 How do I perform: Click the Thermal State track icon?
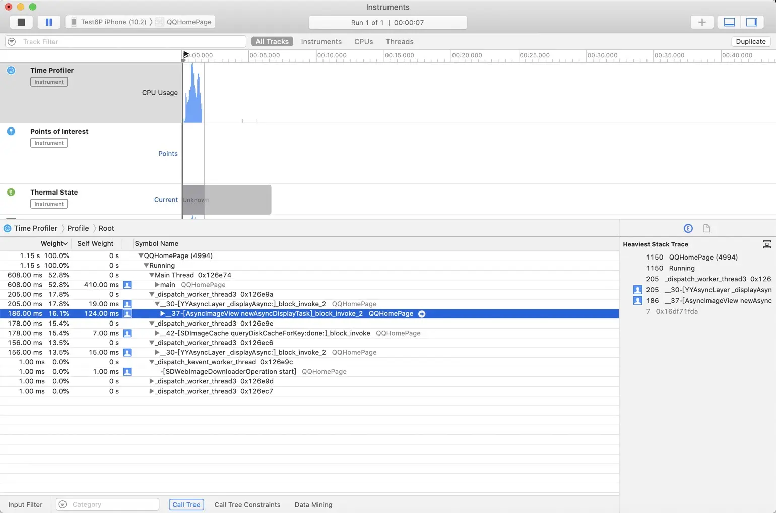pos(11,192)
